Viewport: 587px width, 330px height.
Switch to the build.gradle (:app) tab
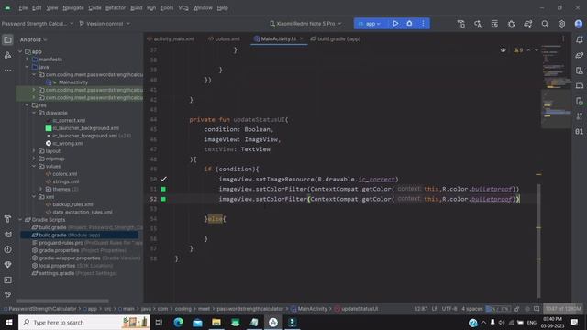pos(336,38)
